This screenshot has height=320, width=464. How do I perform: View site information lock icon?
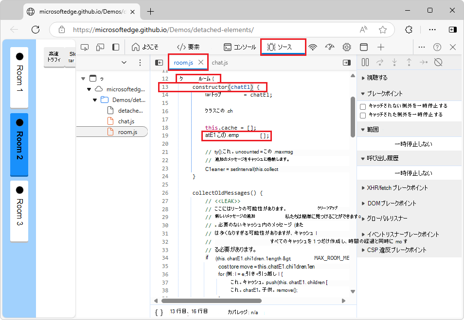[62, 30]
